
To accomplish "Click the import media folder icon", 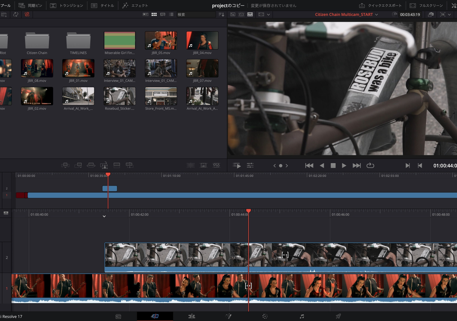I will (4, 14).
